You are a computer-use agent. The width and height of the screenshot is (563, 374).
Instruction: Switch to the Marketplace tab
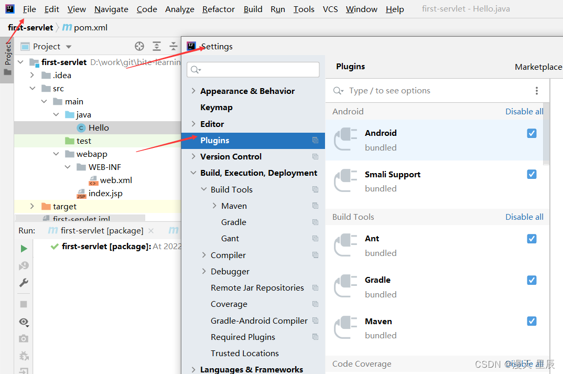click(538, 67)
